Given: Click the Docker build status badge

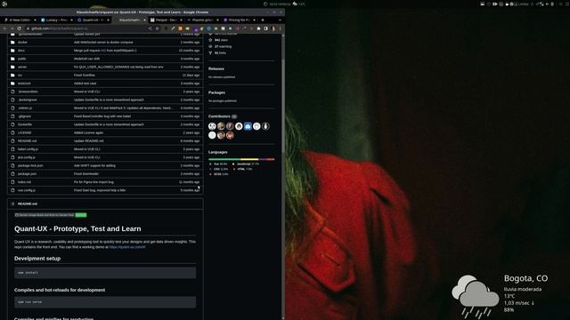Looking at the screenshot, I should click(x=51, y=215).
